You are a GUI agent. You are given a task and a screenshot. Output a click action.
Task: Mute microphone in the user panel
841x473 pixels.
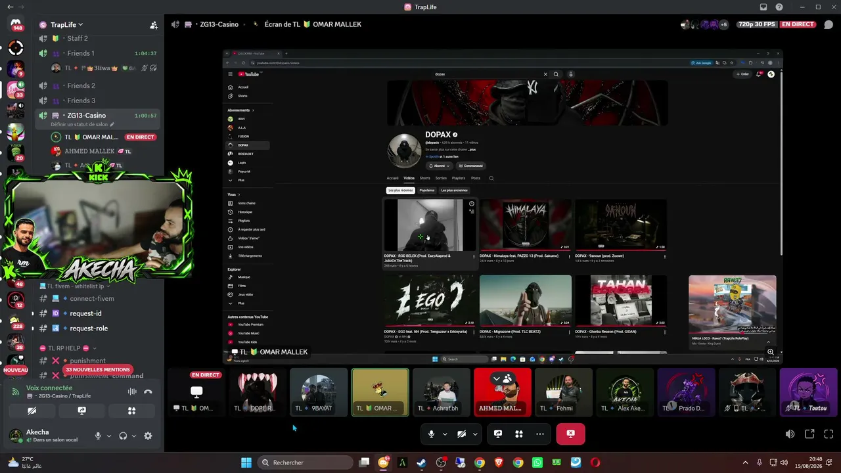(x=98, y=436)
